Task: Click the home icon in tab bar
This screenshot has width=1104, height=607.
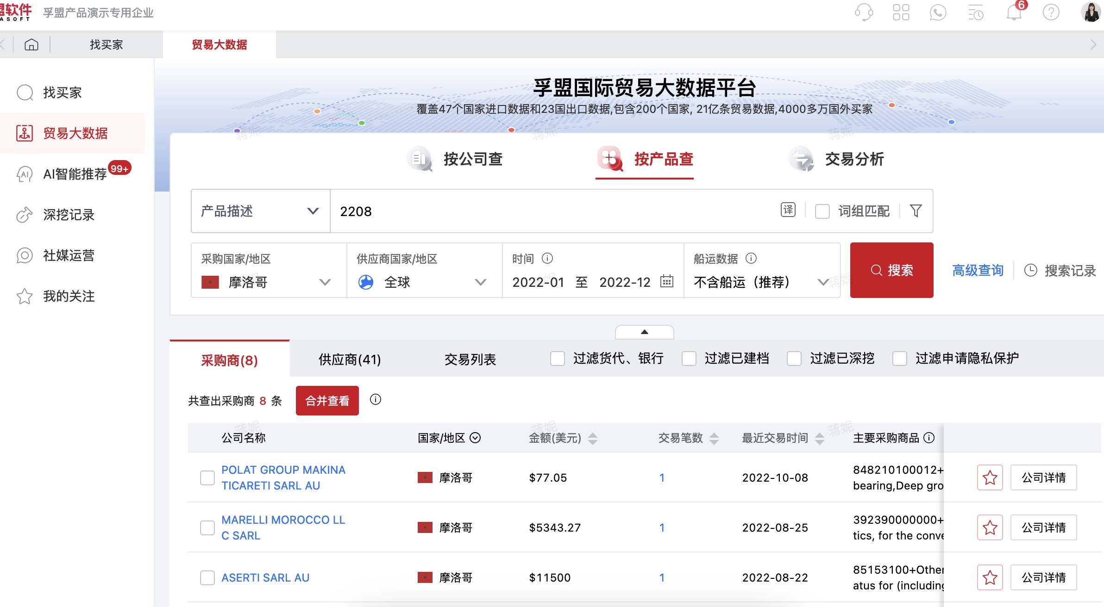Action: click(31, 45)
